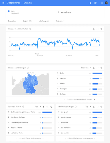The width and height of the screenshot is (110, 143).
Task: Download the Verwandte Themen CSV
Action: [44, 107]
